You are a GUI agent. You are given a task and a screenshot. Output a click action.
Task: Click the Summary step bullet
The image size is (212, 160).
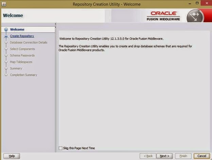point(6,68)
